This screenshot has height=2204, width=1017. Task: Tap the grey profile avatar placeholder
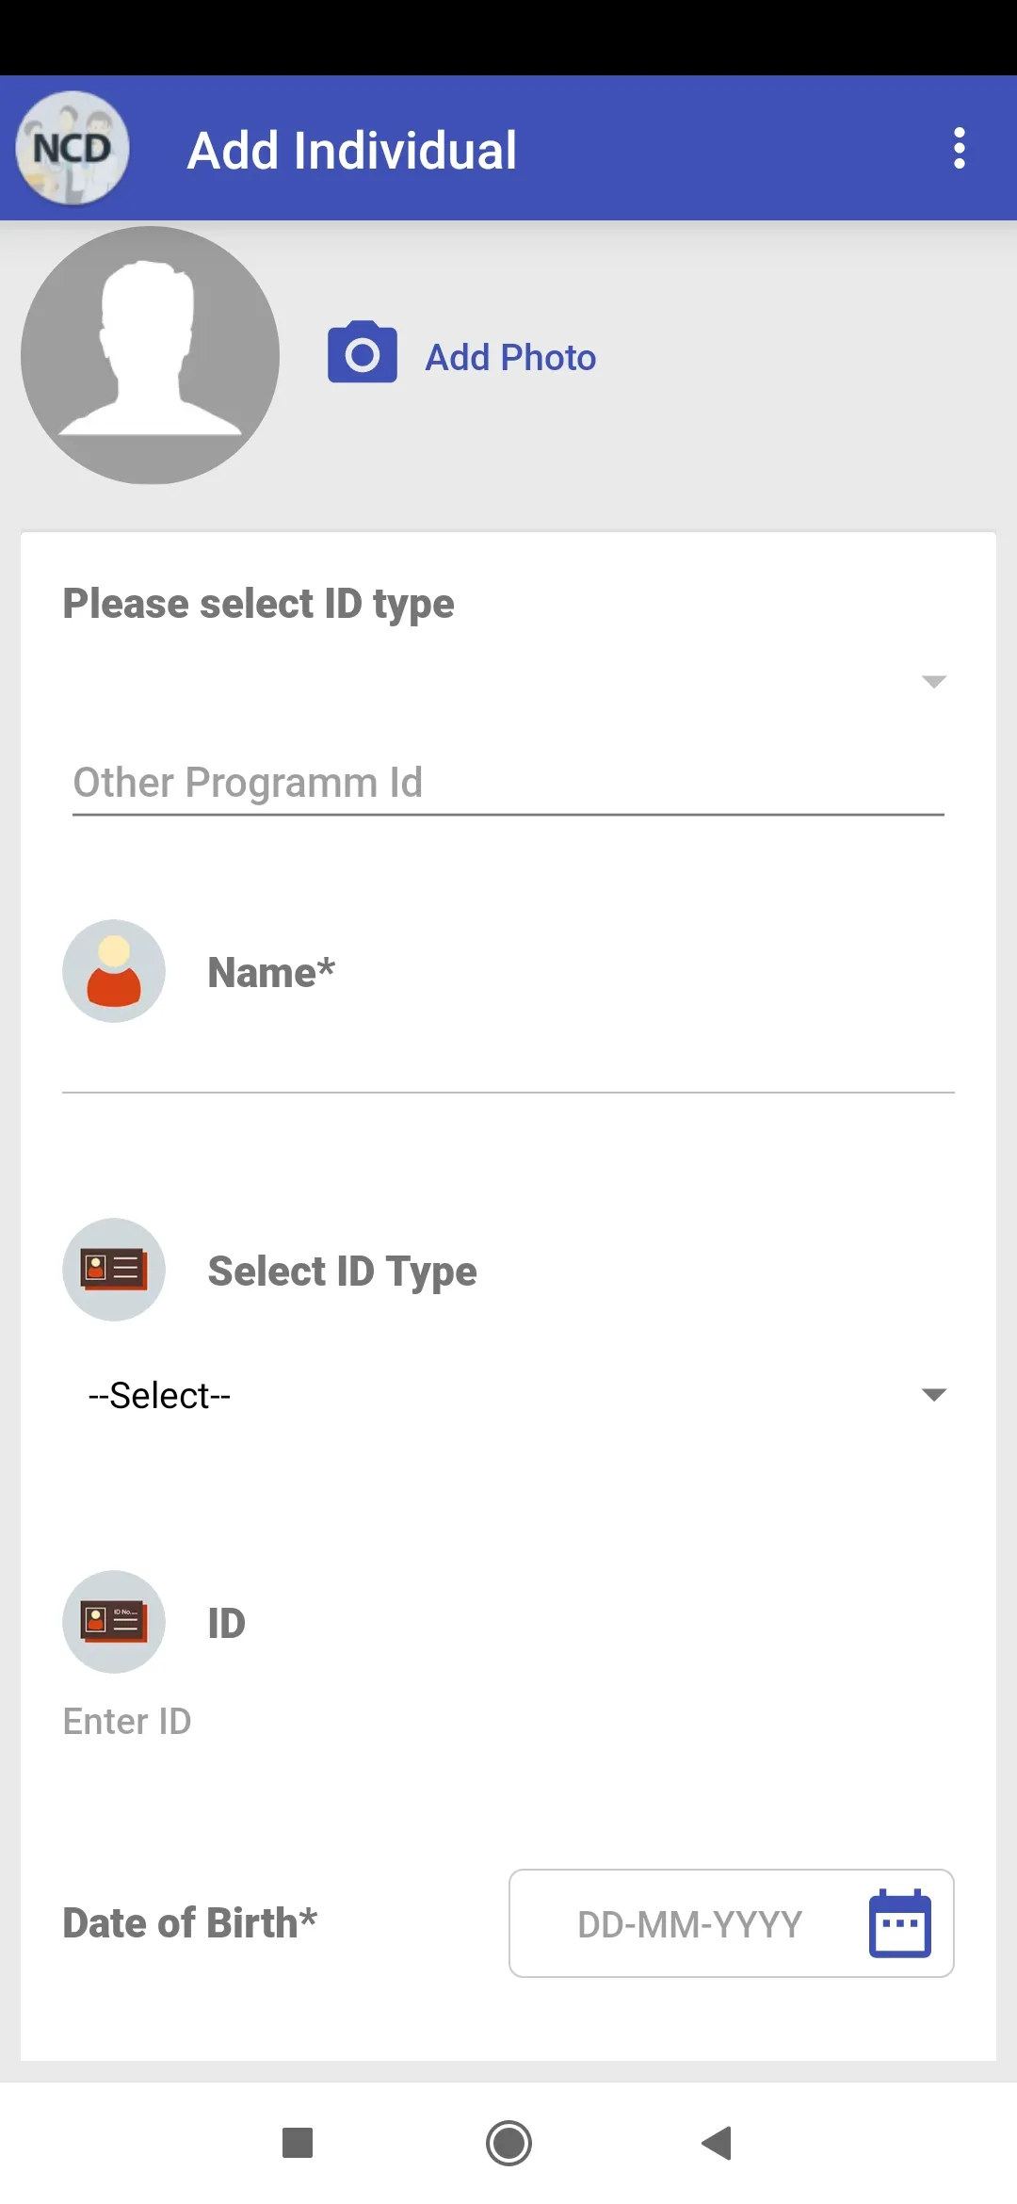(151, 355)
